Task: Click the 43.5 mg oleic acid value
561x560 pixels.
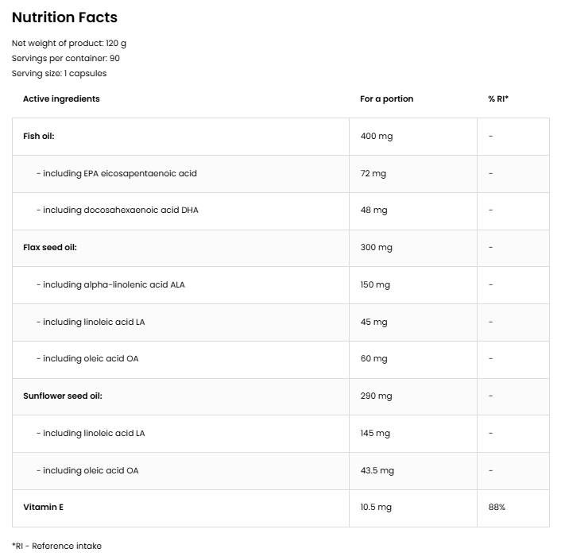Action: pyautogui.click(x=377, y=470)
